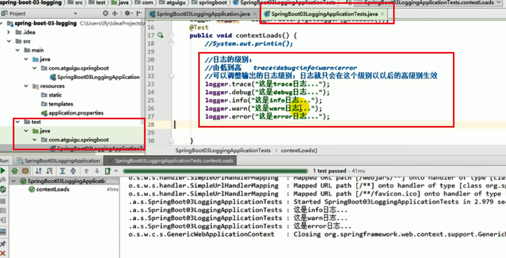Toggle show ignored tests filter

click(x=25, y=171)
